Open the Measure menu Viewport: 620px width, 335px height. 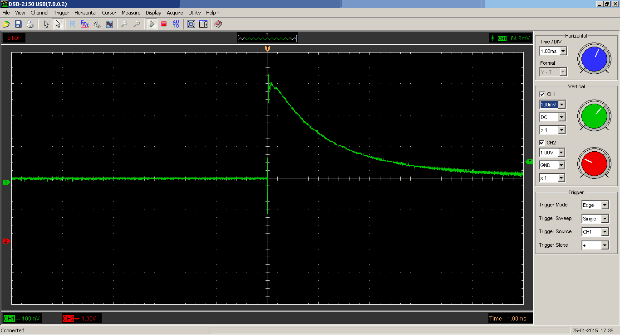(131, 13)
